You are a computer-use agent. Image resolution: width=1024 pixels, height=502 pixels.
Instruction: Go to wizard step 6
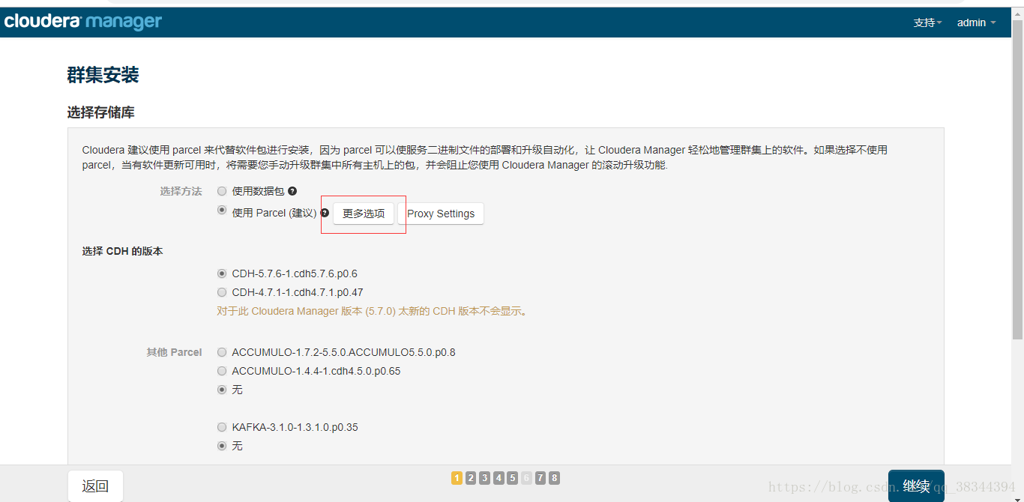526,478
